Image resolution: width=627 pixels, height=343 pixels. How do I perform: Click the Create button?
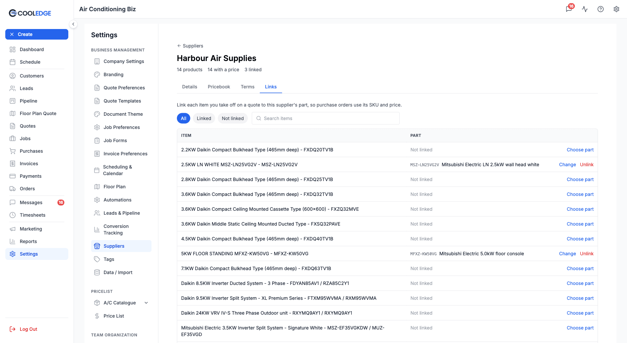tap(37, 34)
